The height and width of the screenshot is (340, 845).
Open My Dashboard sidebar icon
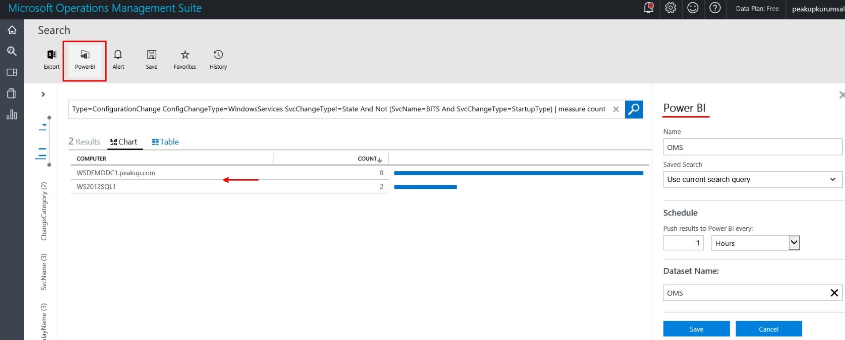coord(12,72)
